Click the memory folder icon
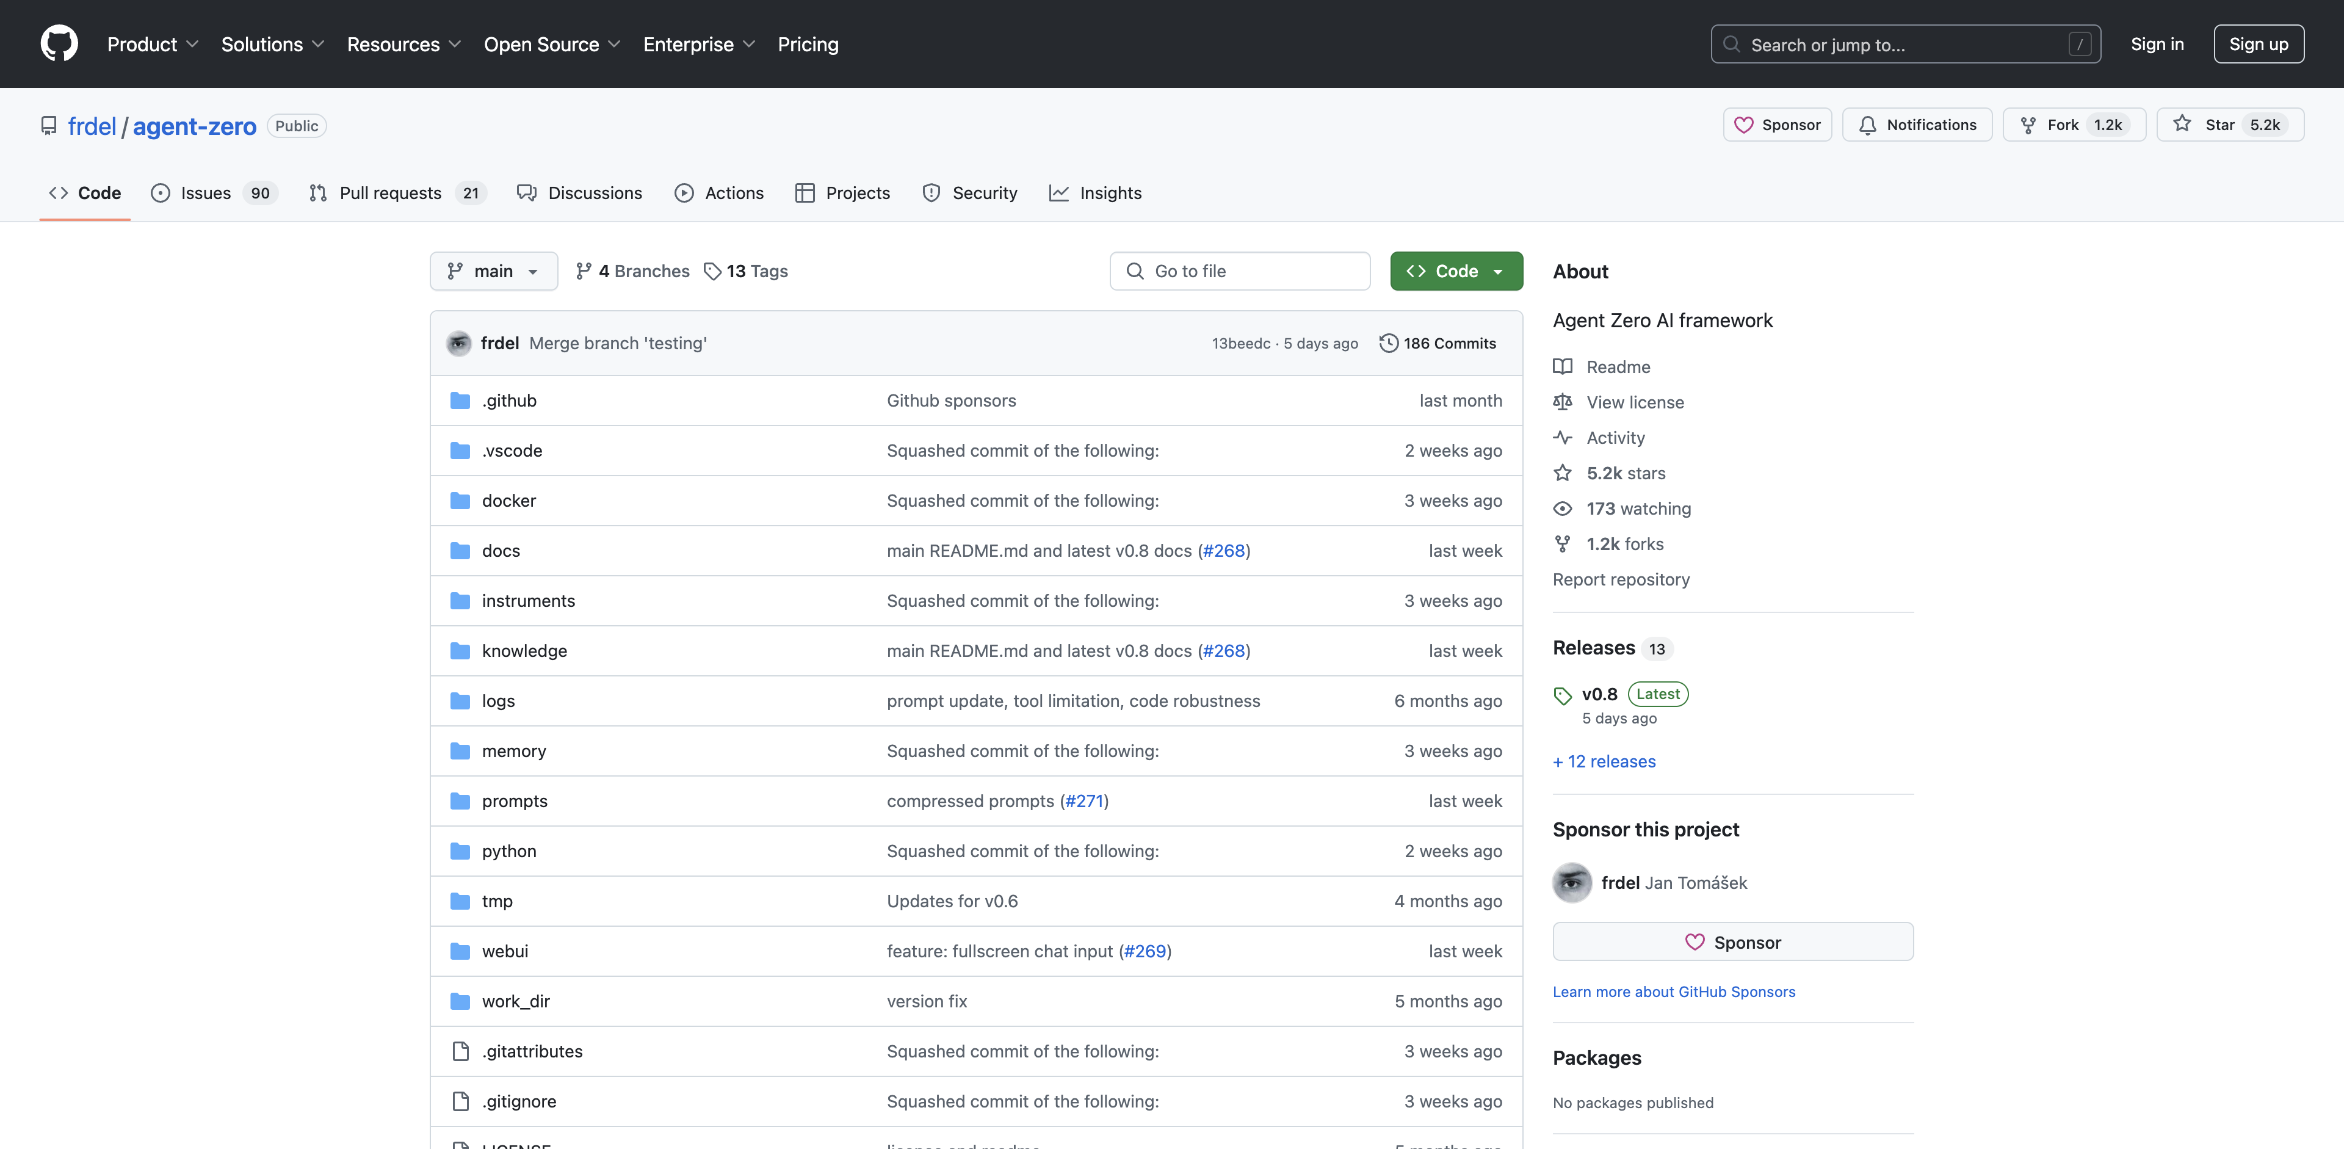2344x1149 pixels. pyautogui.click(x=460, y=750)
